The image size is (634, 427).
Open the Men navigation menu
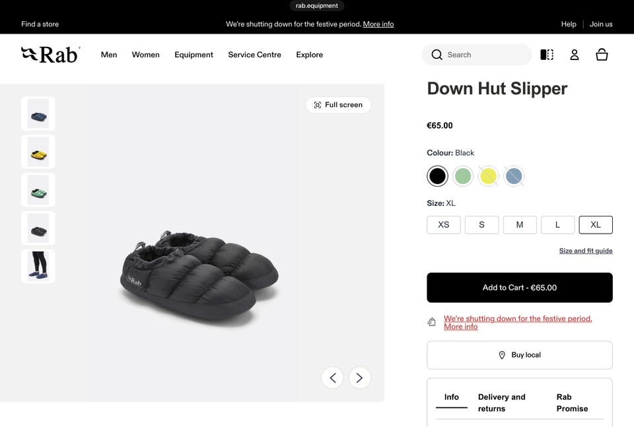click(x=109, y=55)
